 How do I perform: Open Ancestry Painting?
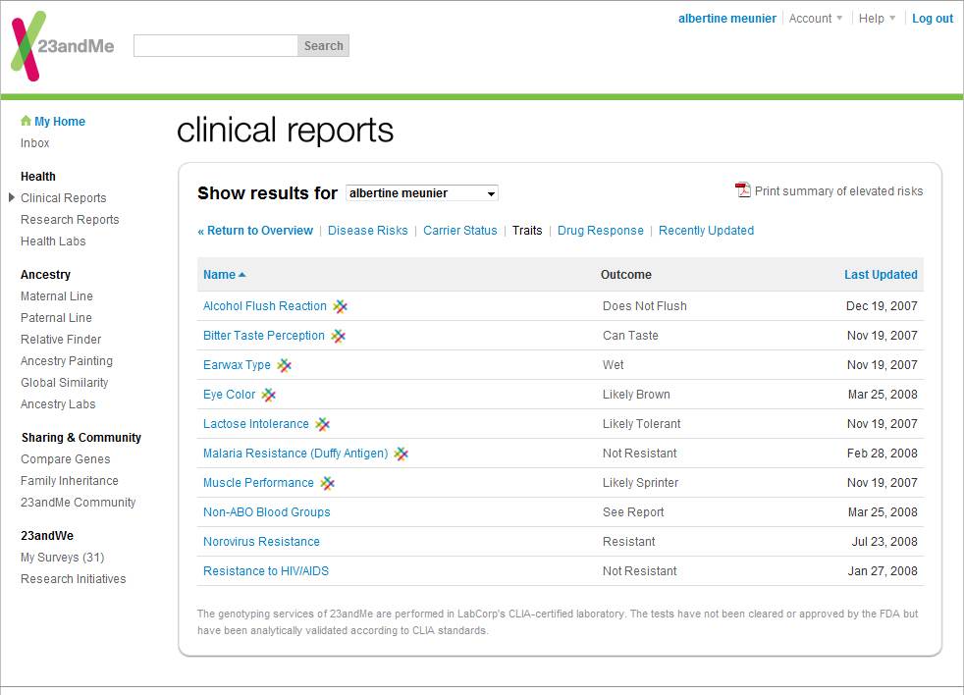pos(67,361)
